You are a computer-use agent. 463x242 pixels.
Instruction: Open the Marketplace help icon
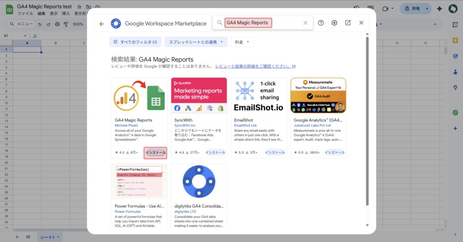pos(321,23)
